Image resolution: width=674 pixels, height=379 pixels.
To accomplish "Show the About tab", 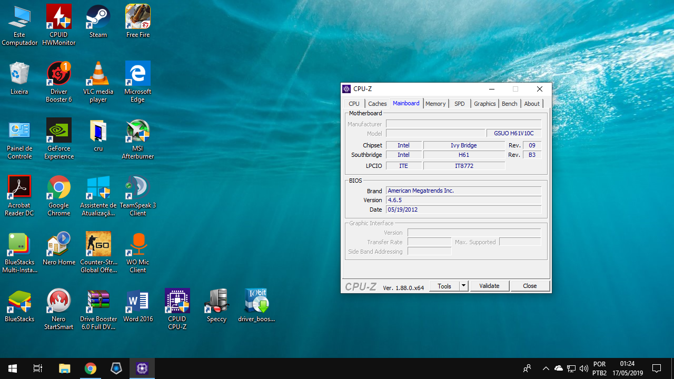I will [532, 104].
